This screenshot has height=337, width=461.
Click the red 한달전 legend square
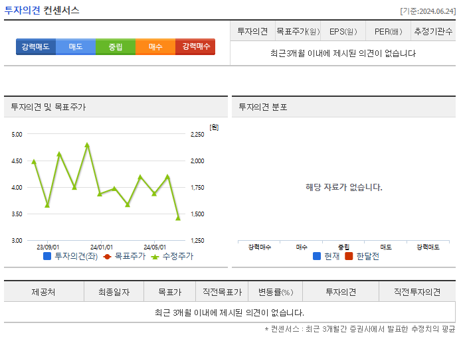349,256
